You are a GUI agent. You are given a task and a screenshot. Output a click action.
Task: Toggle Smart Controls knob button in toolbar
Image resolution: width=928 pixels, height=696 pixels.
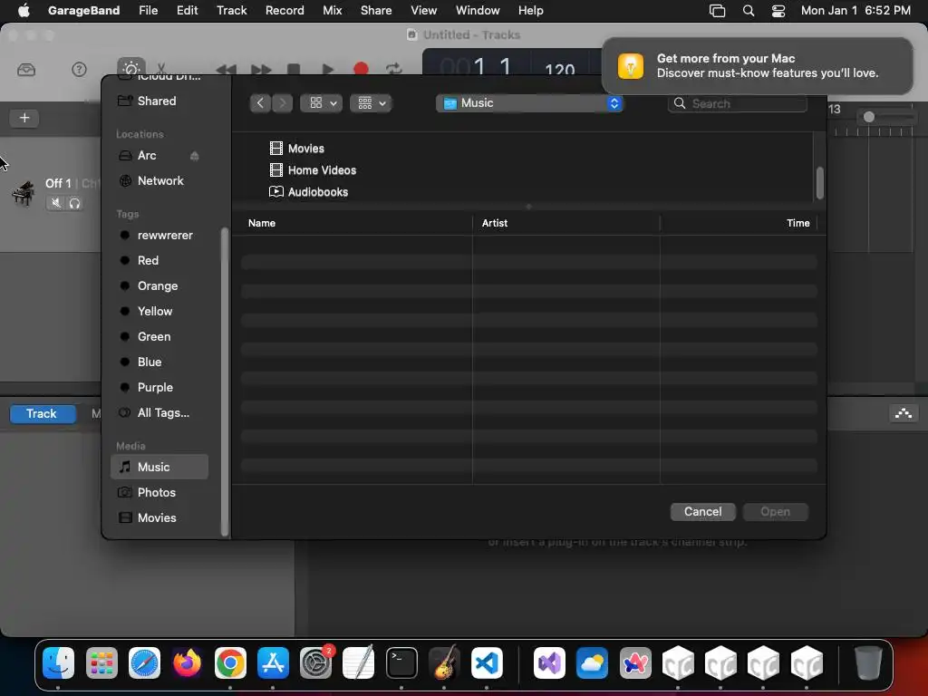click(x=130, y=69)
